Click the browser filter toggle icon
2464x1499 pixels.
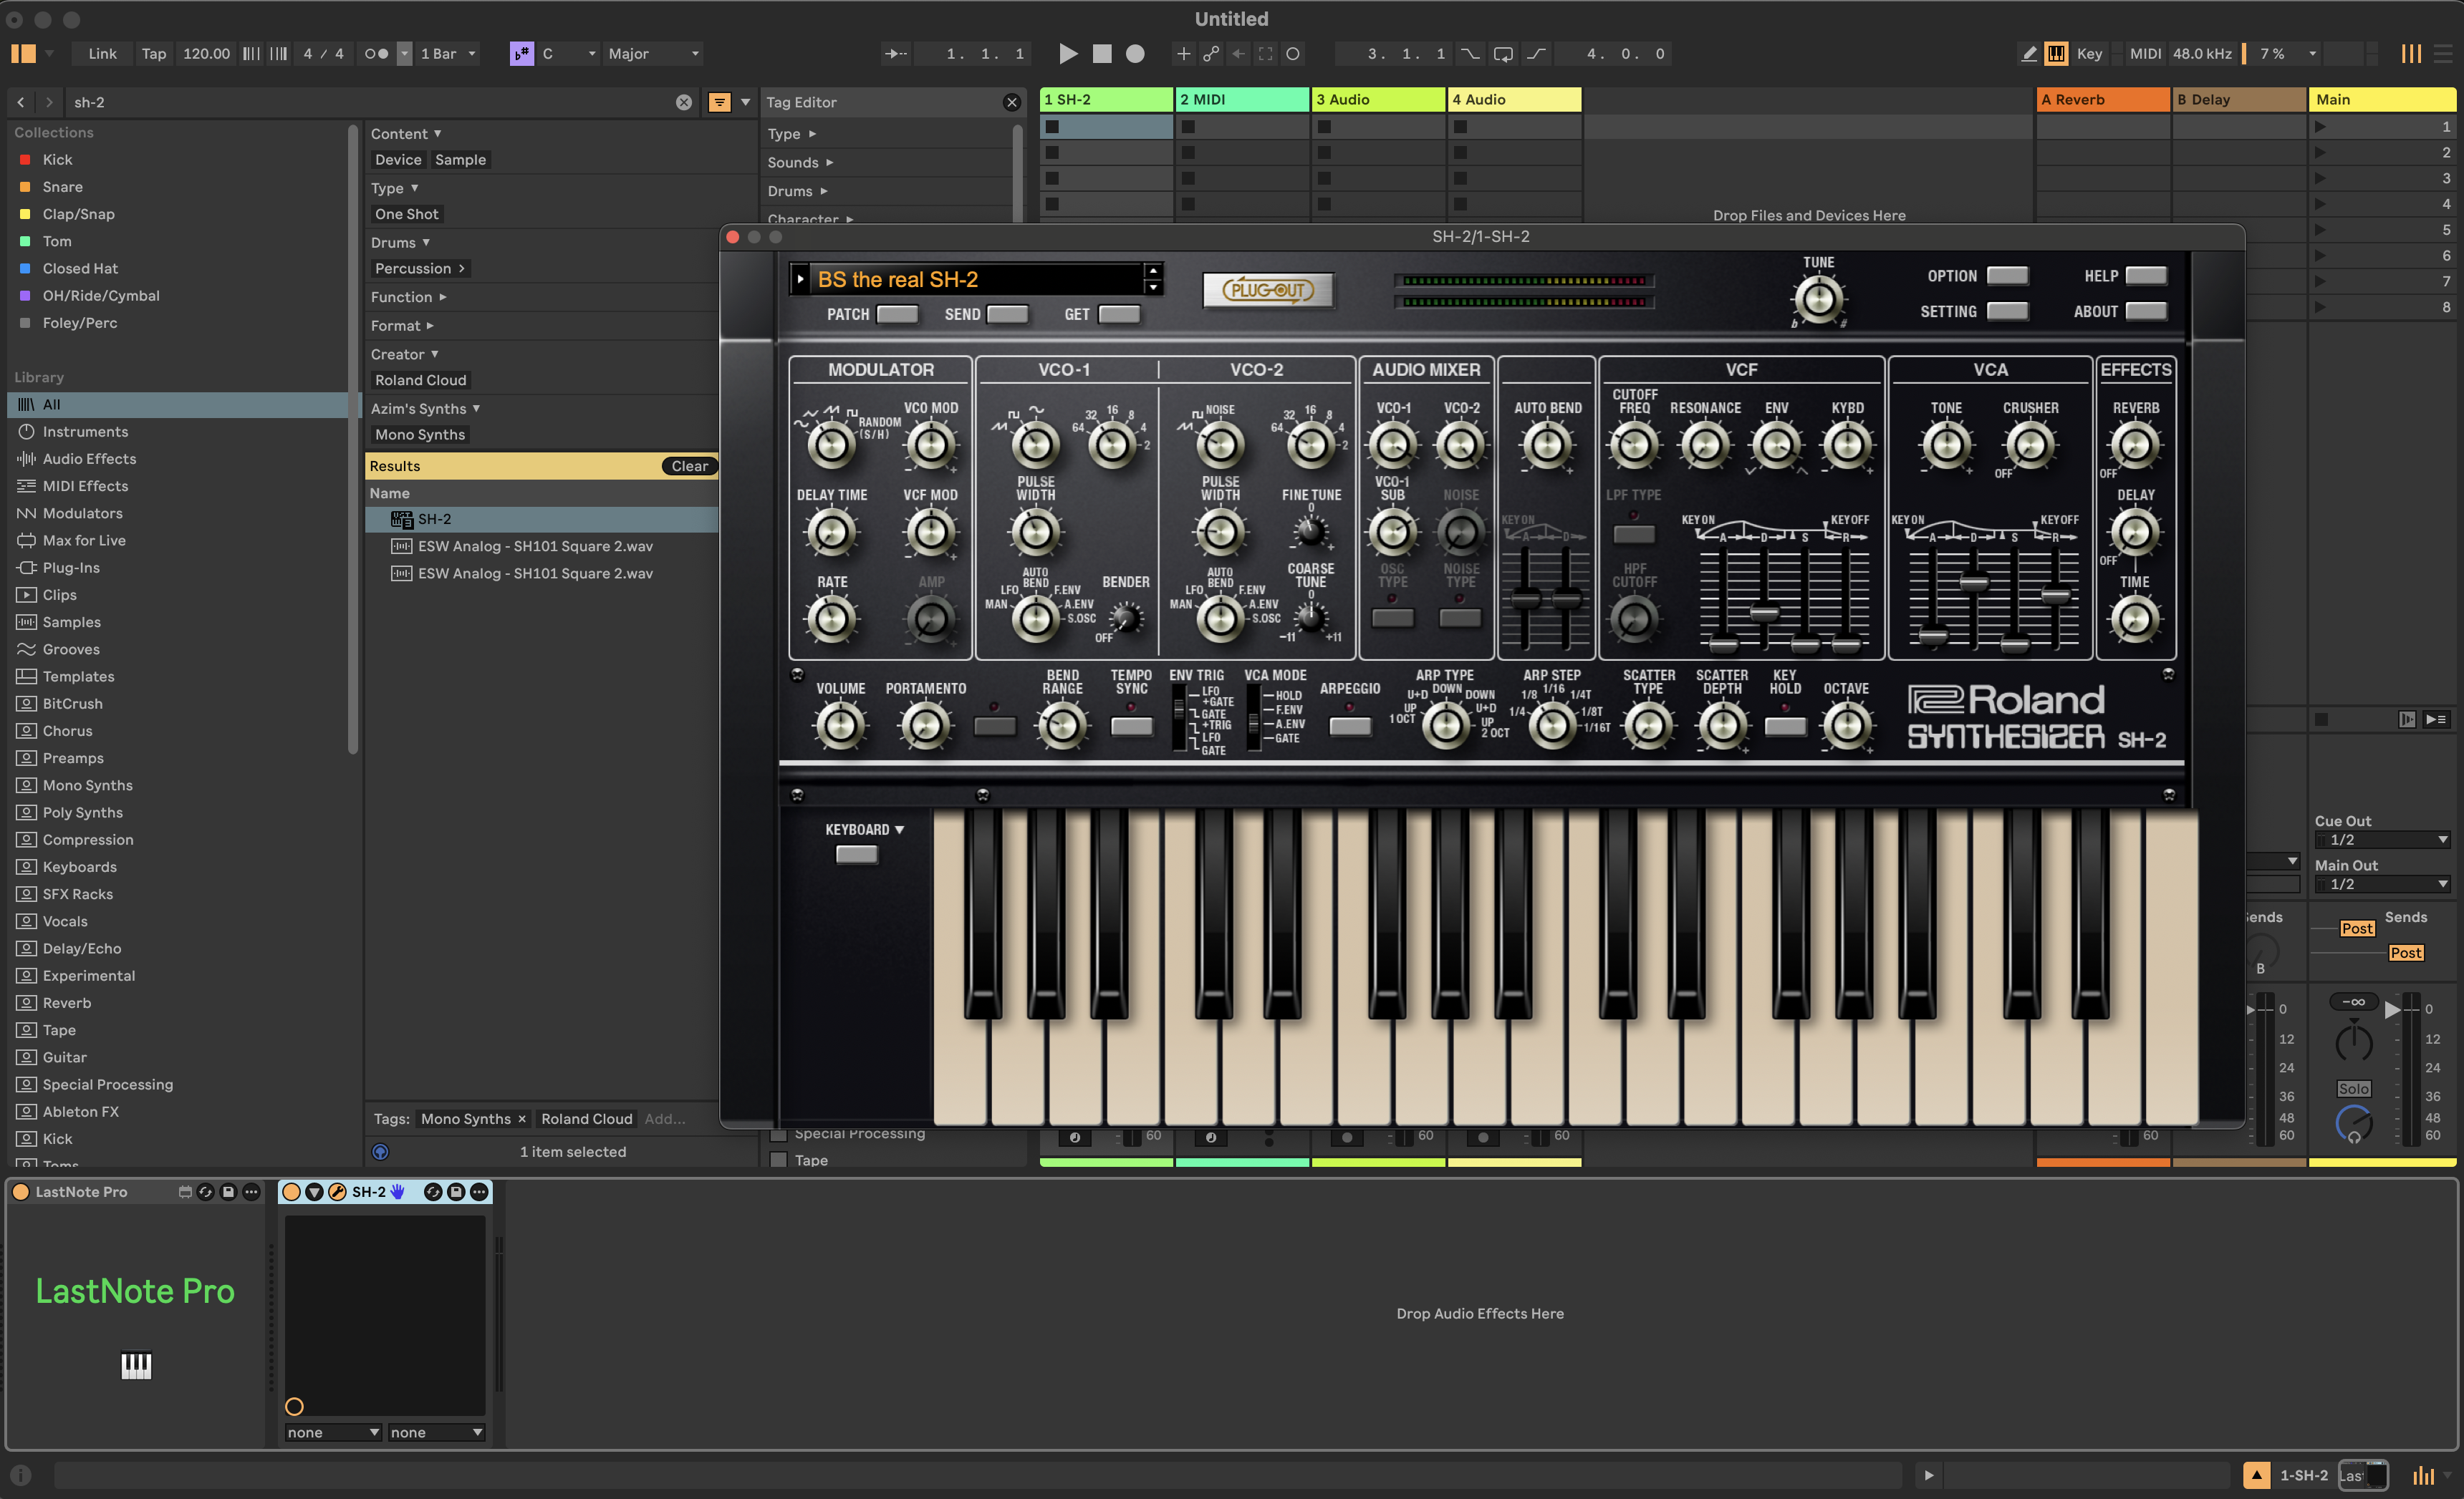pyautogui.click(x=719, y=102)
